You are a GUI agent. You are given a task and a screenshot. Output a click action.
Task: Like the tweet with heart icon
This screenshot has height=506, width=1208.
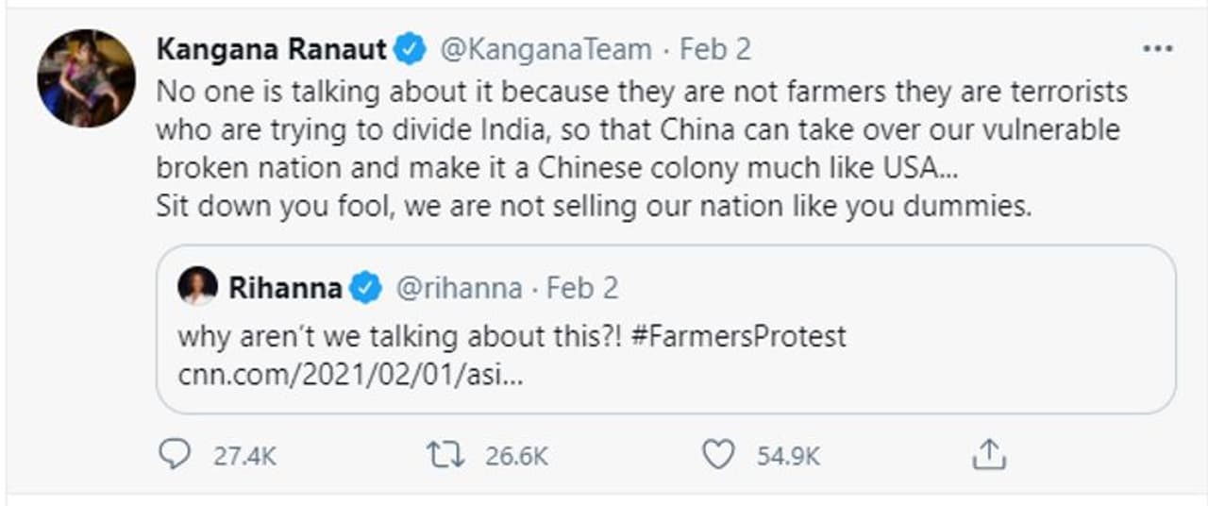pos(718,456)
